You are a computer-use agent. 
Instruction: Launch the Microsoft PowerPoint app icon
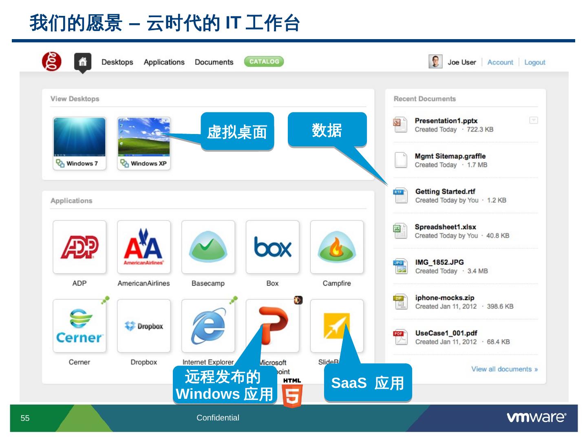(273, 326)
